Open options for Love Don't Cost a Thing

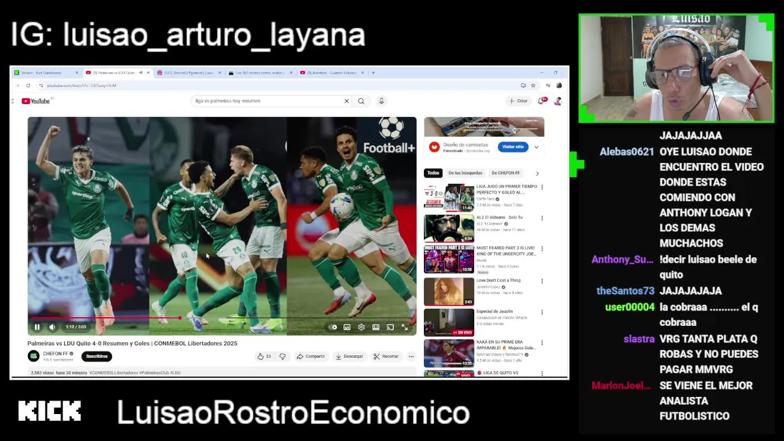coord(542,281)
